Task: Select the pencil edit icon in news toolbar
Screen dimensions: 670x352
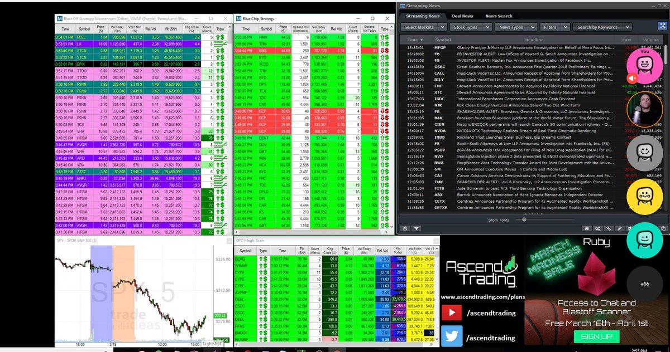Action: [x=620, y=229]
